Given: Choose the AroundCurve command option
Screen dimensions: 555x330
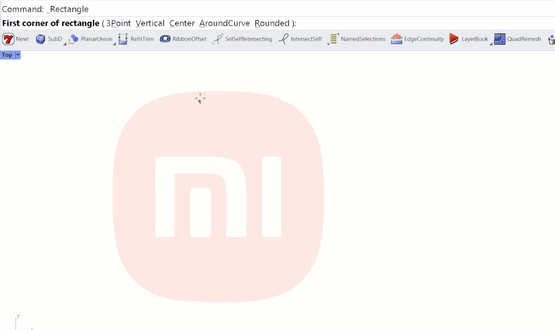Looking at the screenshot, I should tap(225, 23).
